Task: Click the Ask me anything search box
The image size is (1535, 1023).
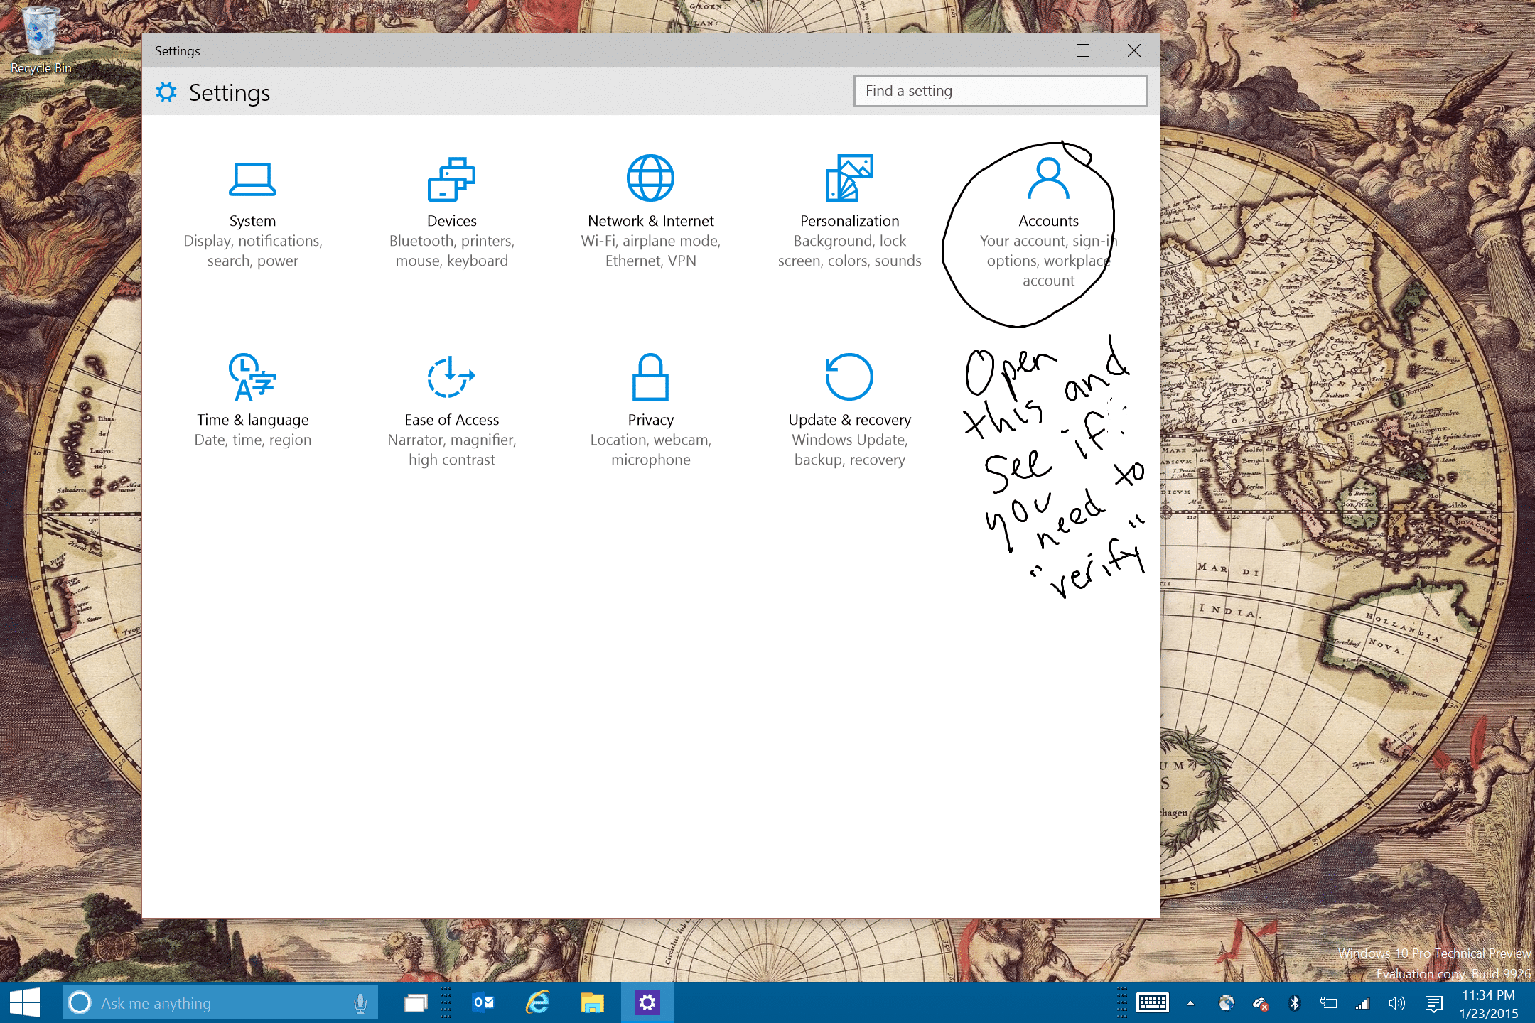Action: point(220,1002)
